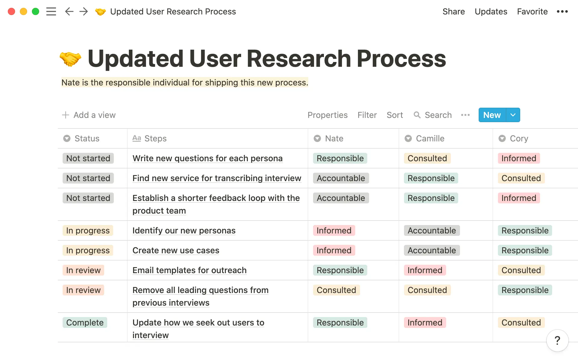Open the New button dropdown chevron
The height and width of the screenshot is (361, 578).
click(x=513, y=115)
